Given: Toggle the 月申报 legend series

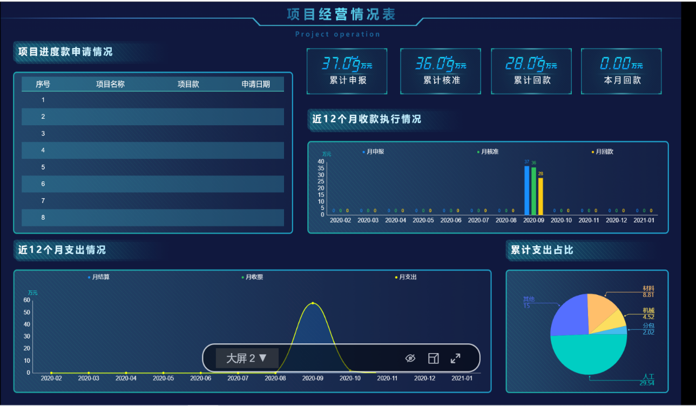Looking at the screenshot, I should pyautogui.click(x=373, y=152).
